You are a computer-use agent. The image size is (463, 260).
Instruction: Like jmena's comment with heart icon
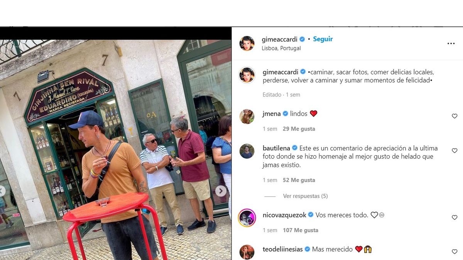[x=455, y=116]
